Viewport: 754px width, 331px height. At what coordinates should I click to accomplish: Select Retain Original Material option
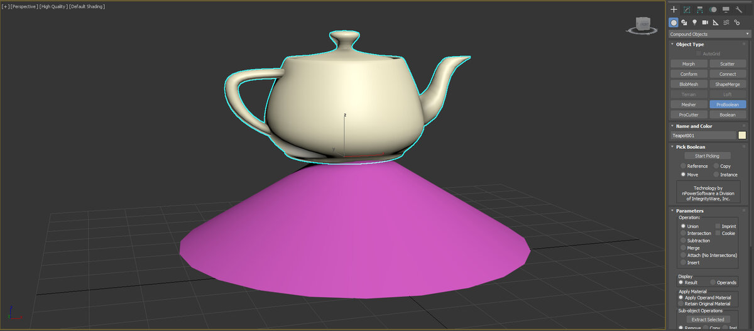706,303
